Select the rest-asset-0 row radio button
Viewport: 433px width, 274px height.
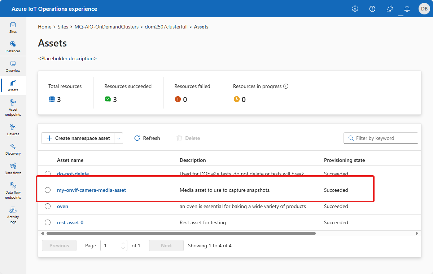click(48, 222)
